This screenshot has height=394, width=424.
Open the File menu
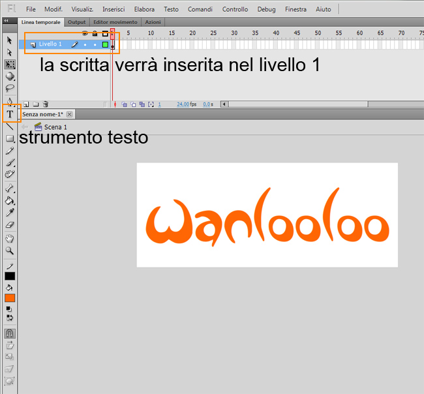[31, 10]
